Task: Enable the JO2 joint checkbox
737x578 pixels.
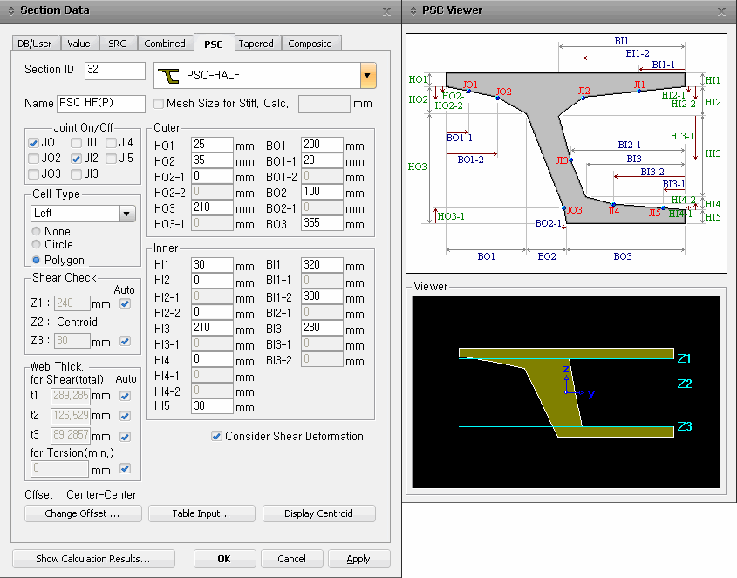Action: coord(33,159)
